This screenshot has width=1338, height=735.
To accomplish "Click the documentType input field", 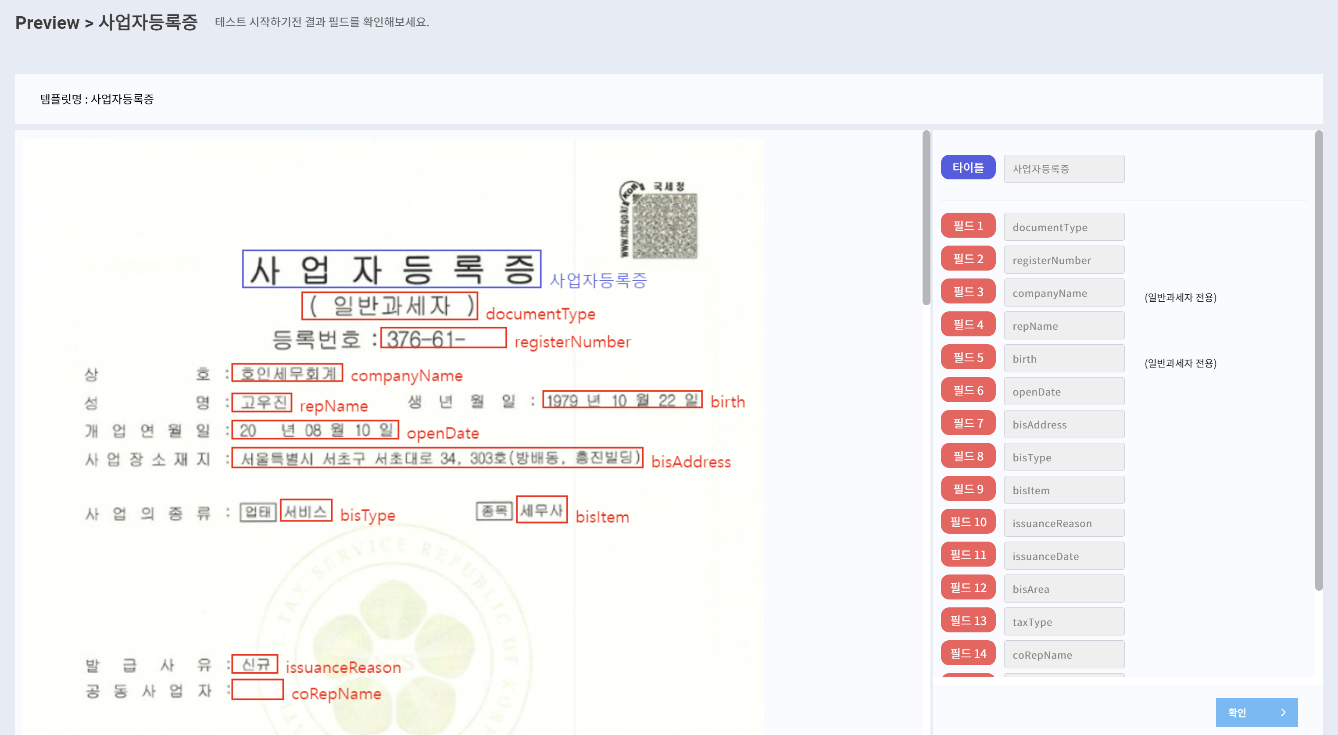I will coord(1064,227).
